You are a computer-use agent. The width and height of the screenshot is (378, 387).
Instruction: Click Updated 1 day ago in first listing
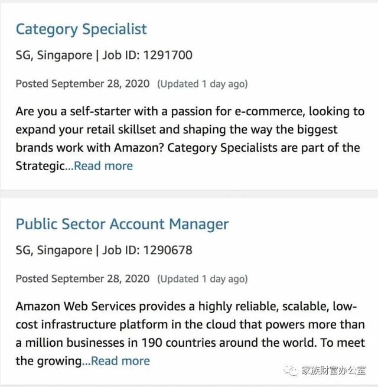[x=202, y=84]
